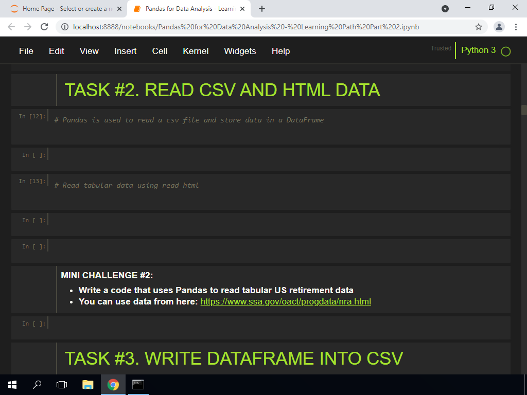Minimize the Chrome window
The width and height of the screenshot is (527, 395).
467,7
